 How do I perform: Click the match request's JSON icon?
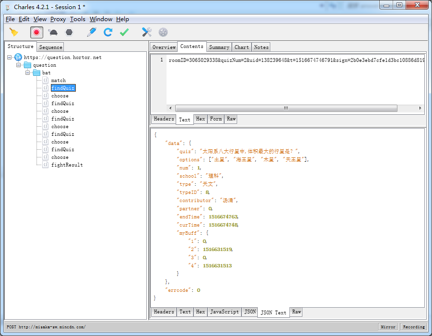point(46,80)
